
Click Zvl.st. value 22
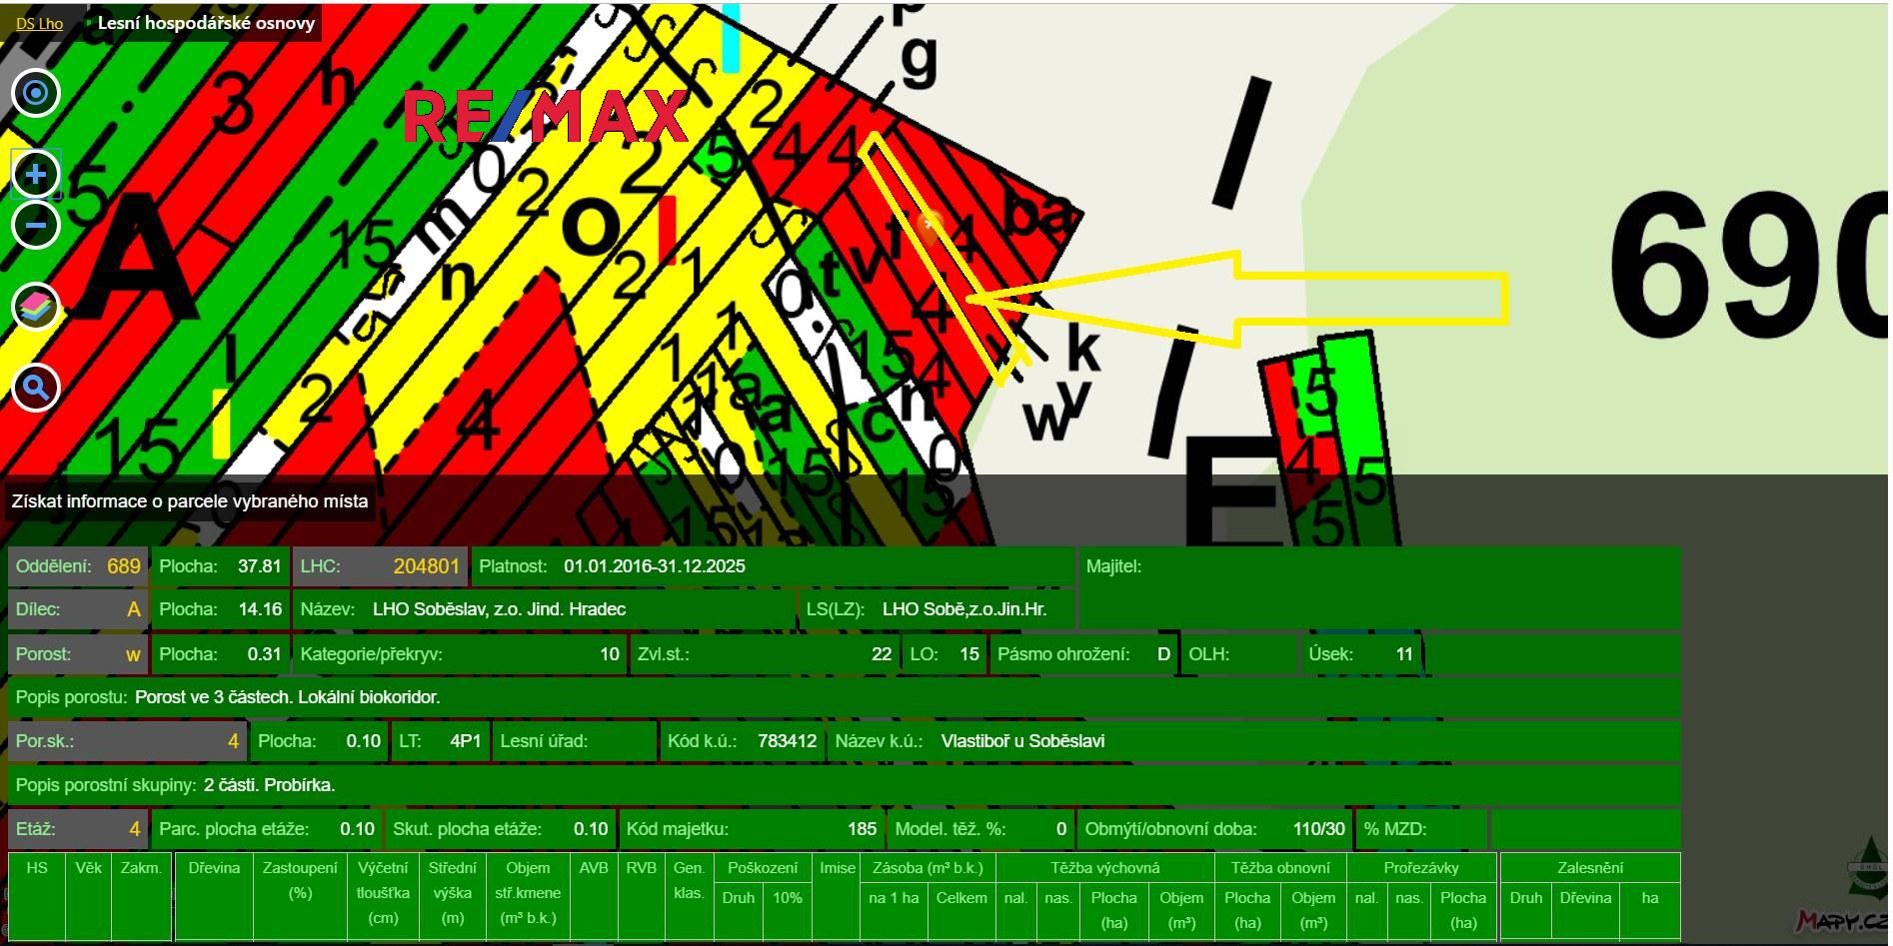882,654
